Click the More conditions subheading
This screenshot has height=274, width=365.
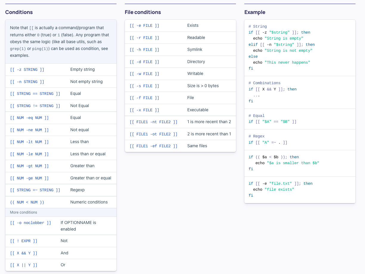(24, 212)
